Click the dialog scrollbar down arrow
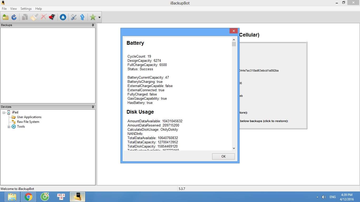Screen dimensions: 360x202 (234, 148)
